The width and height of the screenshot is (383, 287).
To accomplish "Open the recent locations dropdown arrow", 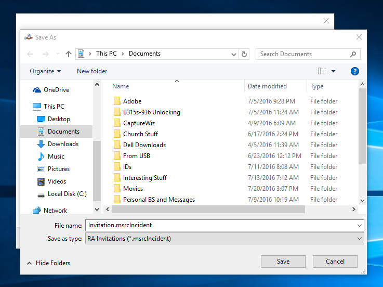I will tap(58, 54).
